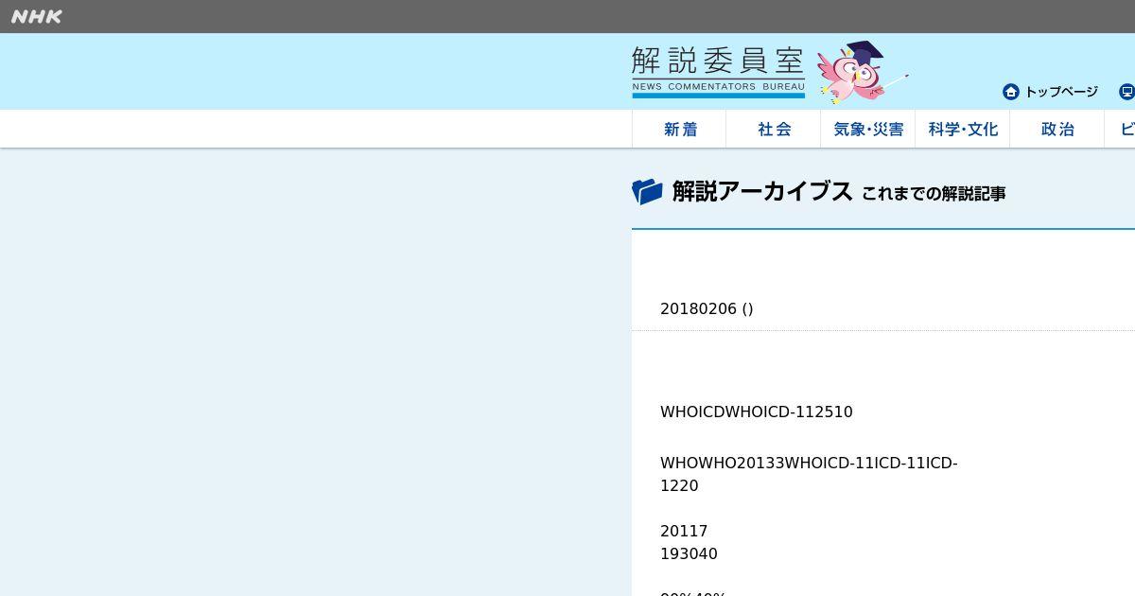Open the 気象・災害 tab
The height and width of the screenshot is (596, 1135).
pos(868,129)
